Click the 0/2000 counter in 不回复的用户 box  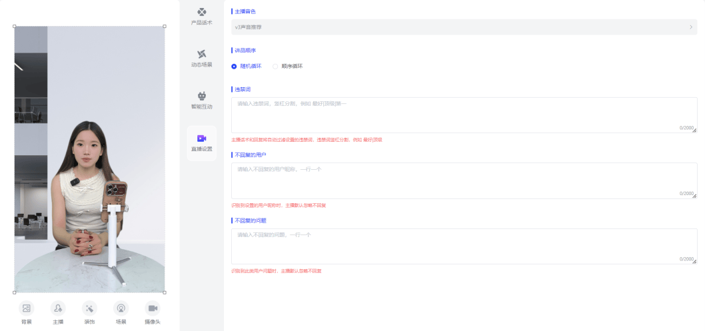(686, 194)
